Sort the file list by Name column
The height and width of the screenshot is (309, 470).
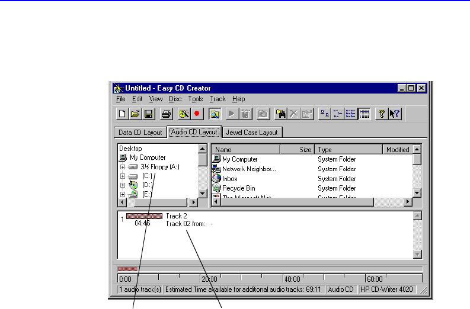[246, 149]
